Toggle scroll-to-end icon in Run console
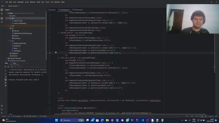 5,80
